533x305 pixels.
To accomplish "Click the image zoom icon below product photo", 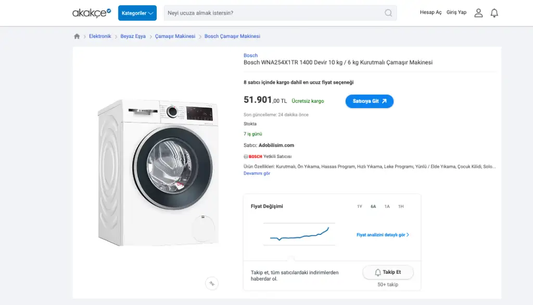I will pyautogui.click(x=211, y=283).
